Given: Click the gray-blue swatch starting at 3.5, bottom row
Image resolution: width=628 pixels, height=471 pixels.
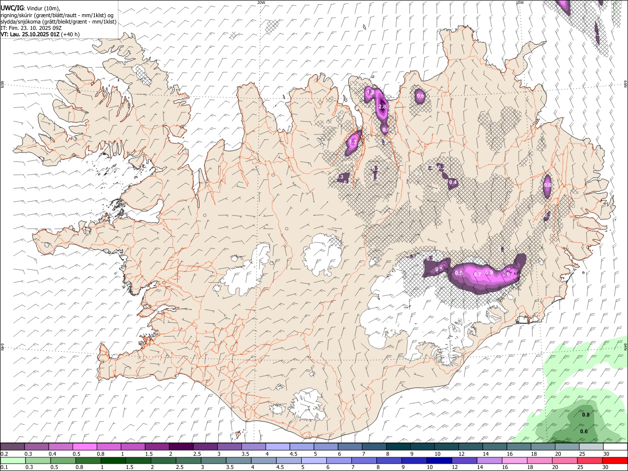Looking at the screenshot, I should (239, 461).
